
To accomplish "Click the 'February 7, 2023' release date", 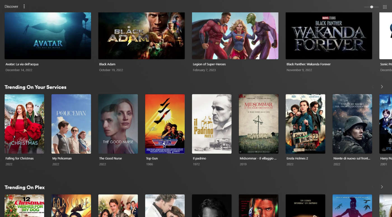I will pyautogui.click(x=204, y=70).
